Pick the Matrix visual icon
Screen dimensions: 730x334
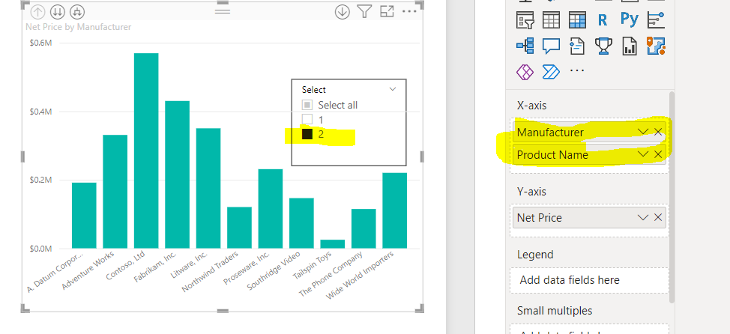coord(577,20)
